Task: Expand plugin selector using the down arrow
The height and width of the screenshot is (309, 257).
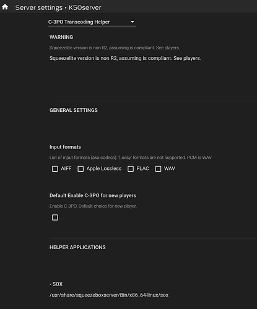Action: coord(133,22)
